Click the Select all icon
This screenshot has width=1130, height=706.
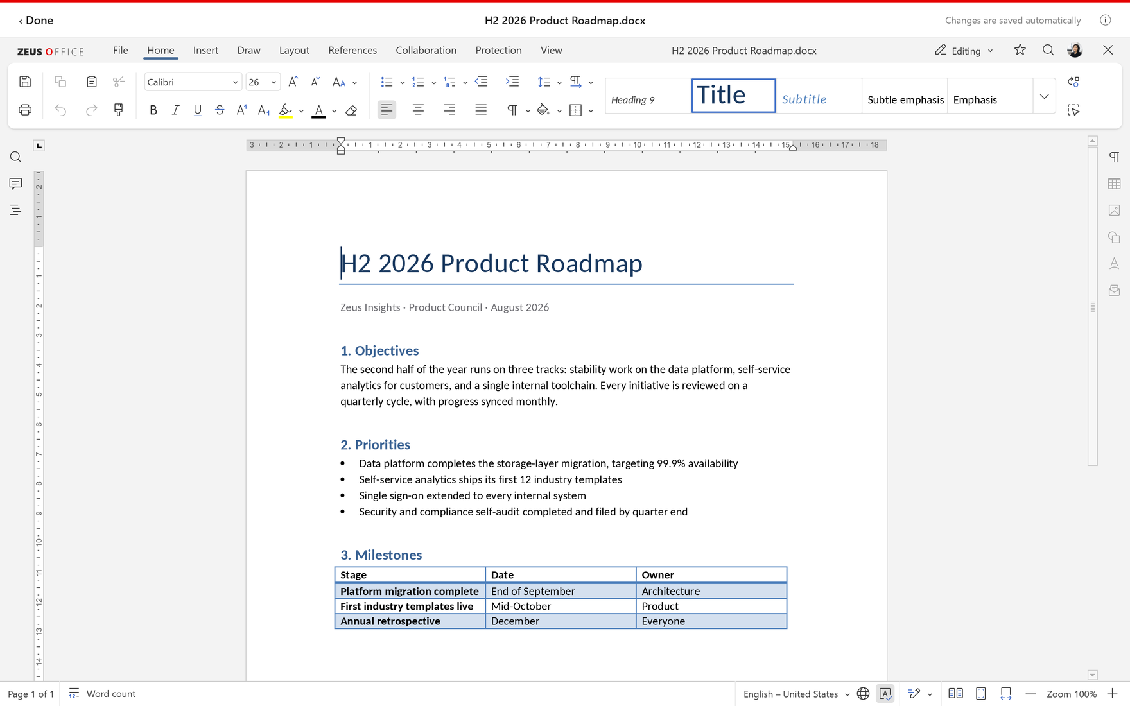[x=1073, y=110]
